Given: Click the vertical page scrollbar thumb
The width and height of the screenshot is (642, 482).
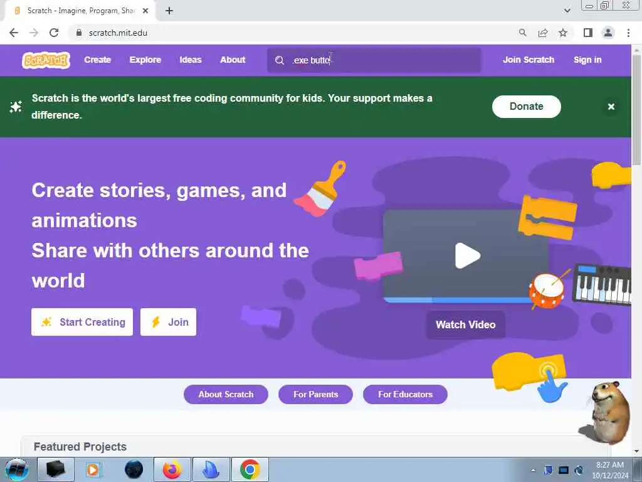Looking at the screenshot, I should pyautogui.click(x=636, y=109).
